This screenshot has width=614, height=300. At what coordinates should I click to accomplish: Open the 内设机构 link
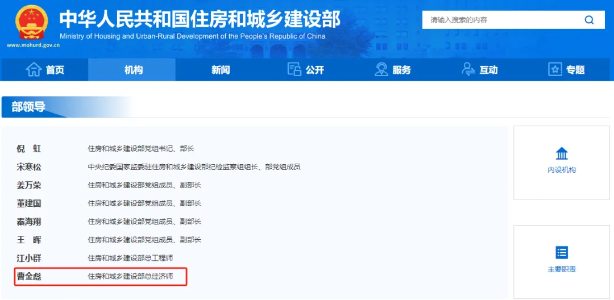tap(562, 170)
